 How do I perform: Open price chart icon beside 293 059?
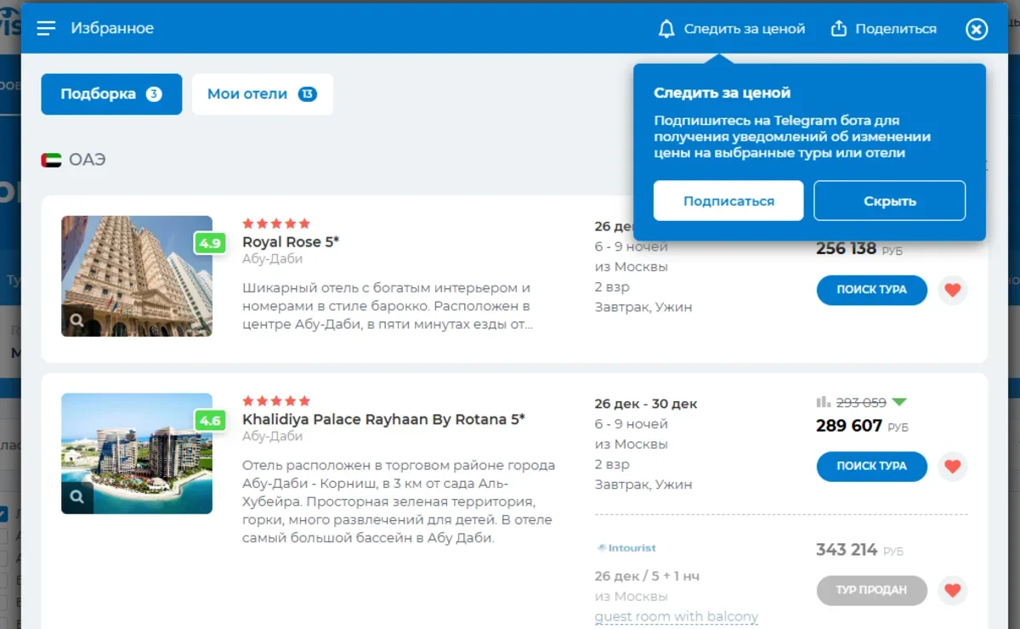pos(823,402)
